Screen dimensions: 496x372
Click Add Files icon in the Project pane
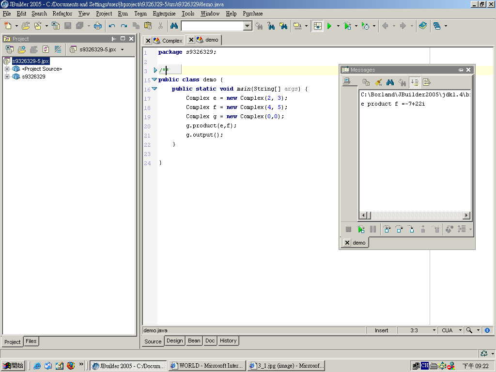click(x=21, y=49)
